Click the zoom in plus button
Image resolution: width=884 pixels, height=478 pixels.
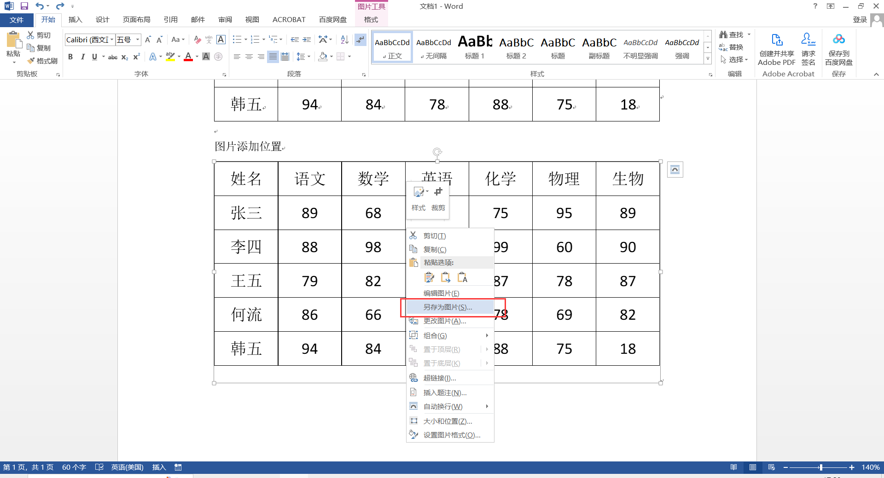(x=852, y=467)
